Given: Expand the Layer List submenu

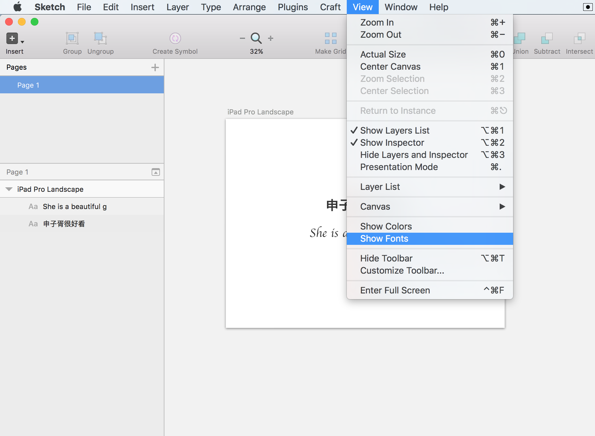Looking at the screenshot, I should pyautogui.click(x=430, y=187).
